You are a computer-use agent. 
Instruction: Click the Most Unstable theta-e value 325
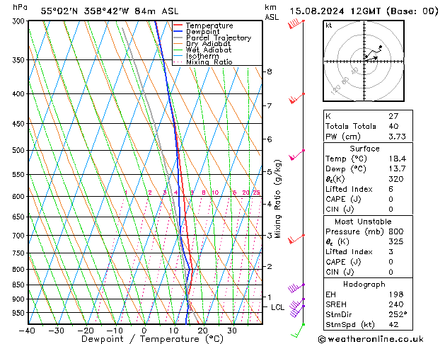tap(396, 241)
